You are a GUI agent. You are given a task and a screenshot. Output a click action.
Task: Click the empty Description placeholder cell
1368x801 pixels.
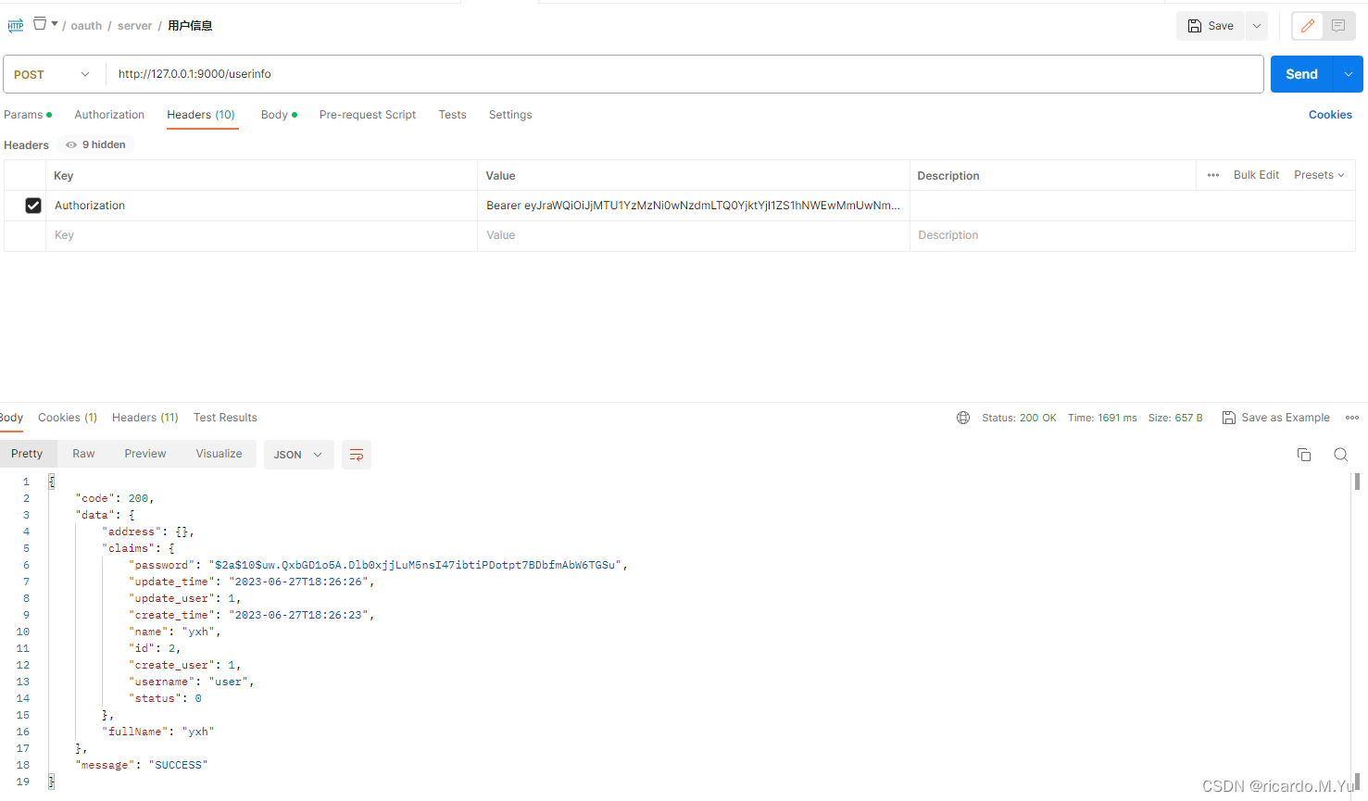(1132, 235)
